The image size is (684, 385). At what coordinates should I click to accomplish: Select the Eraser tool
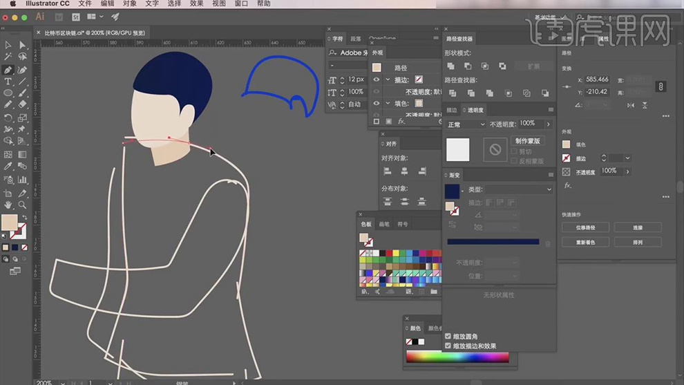click(x=22, y=104)
